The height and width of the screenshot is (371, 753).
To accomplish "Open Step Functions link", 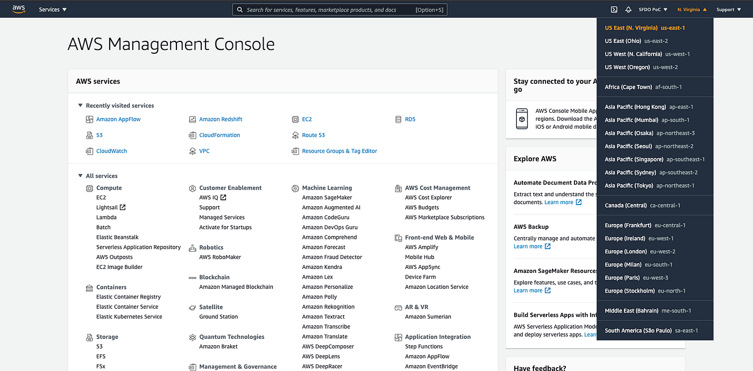I will click(424, 347).
